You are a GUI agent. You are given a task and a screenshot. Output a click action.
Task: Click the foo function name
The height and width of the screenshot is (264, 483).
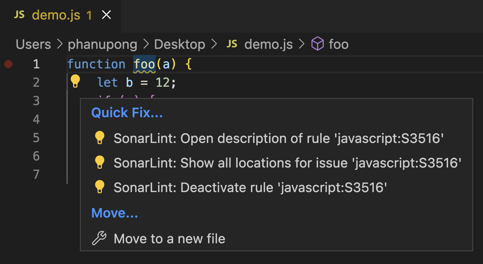[144, 64]
